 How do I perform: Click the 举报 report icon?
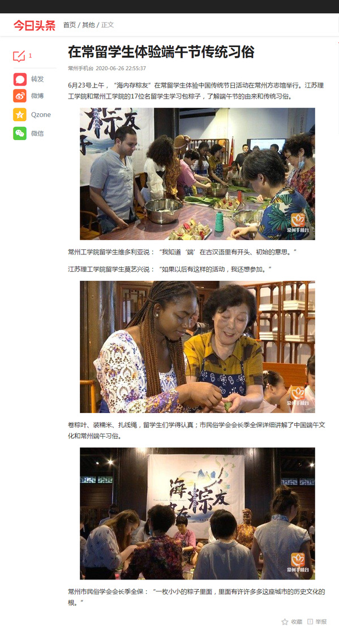coord(310,621)
